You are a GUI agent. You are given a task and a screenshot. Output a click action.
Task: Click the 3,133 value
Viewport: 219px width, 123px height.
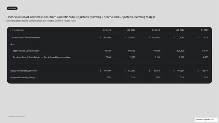[x=158, y=57]
